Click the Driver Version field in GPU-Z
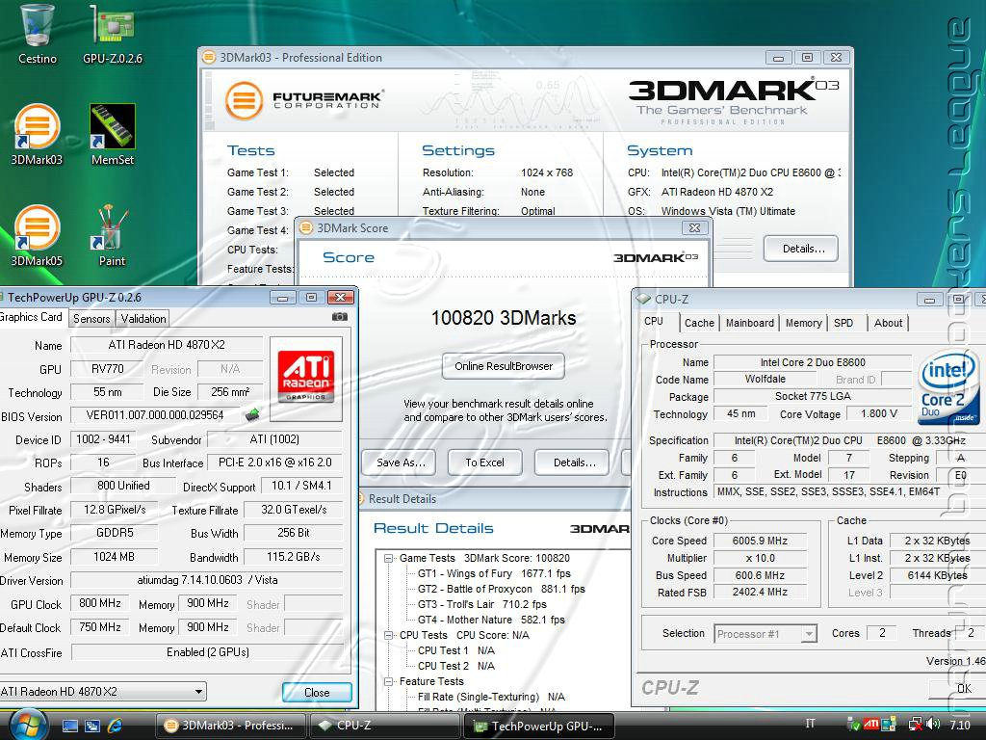 (x=207, y=580)
